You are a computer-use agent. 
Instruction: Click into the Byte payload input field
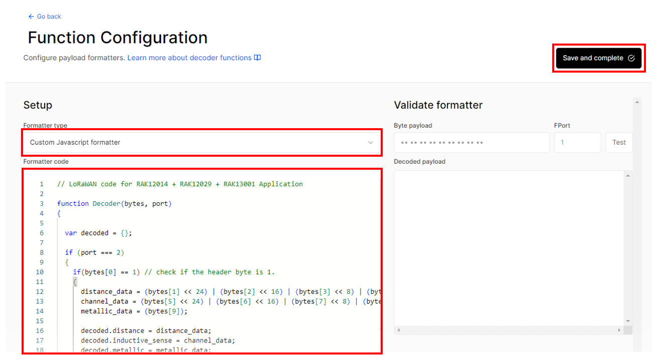471,142
